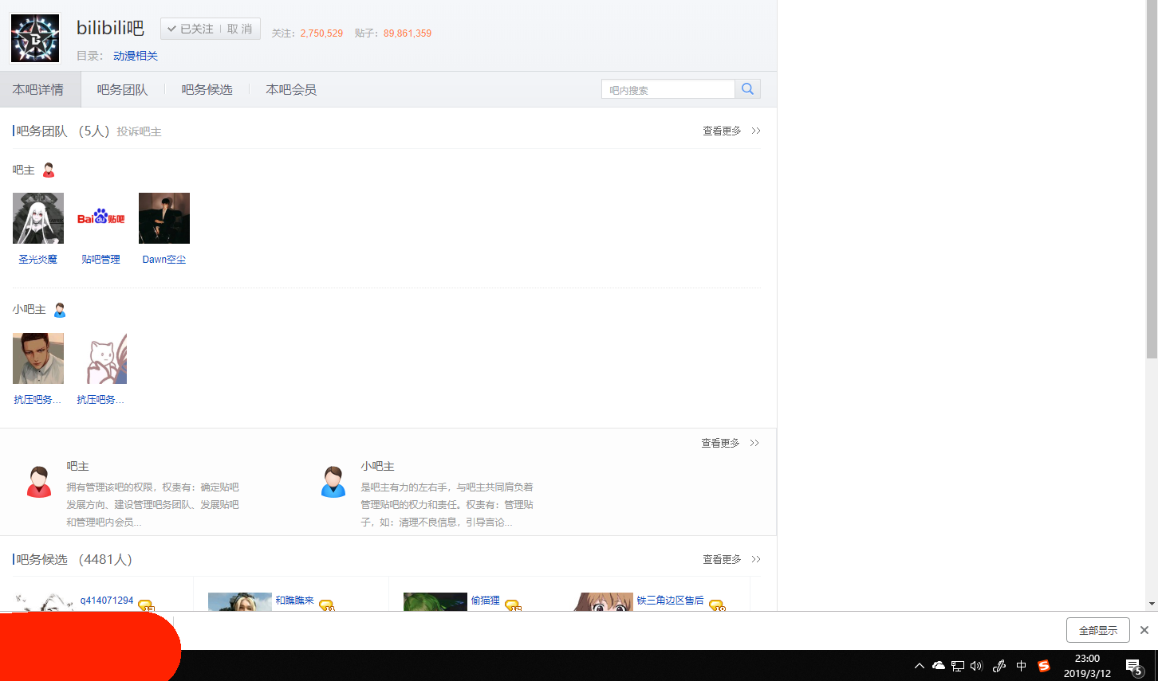The height and width of the screenshot is (681, 1158).
Task: Open the notification center icon
Action: coord(1134,667)
